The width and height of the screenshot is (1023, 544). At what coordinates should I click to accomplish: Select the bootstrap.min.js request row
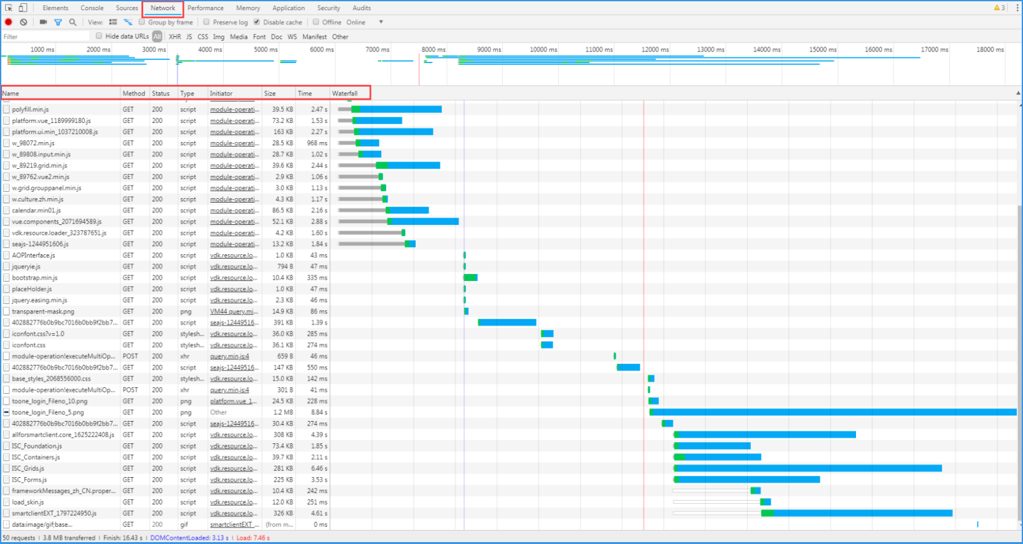coord(510,278)
